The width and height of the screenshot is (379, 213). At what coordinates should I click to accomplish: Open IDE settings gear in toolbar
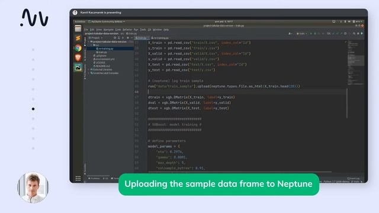[358, 34]
